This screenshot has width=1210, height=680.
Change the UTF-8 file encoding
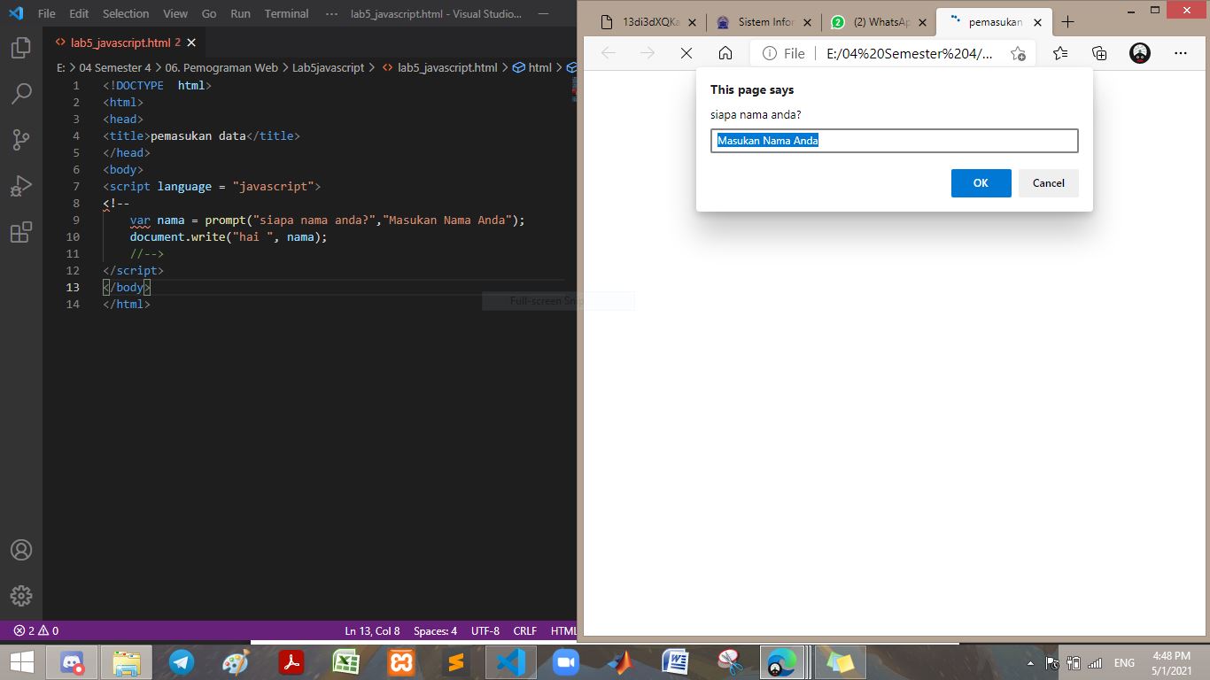[x=485, y=630]
